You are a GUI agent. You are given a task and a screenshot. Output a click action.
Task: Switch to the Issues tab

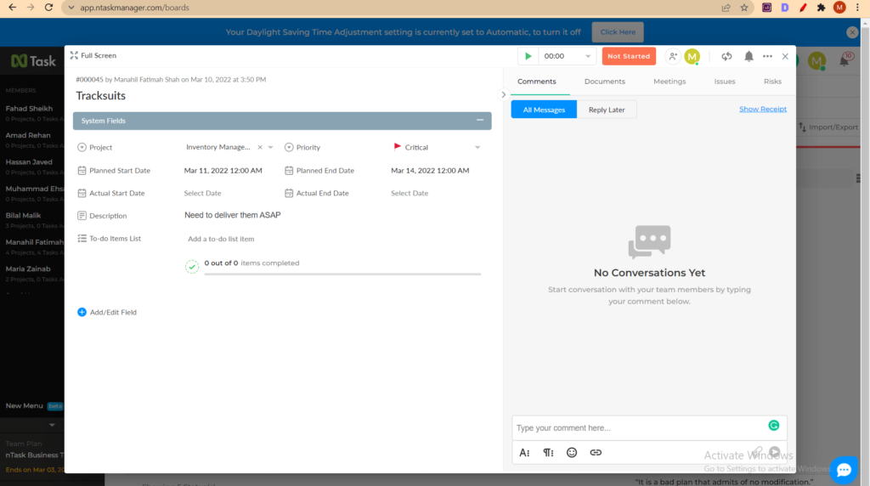(x=725, y=82)
